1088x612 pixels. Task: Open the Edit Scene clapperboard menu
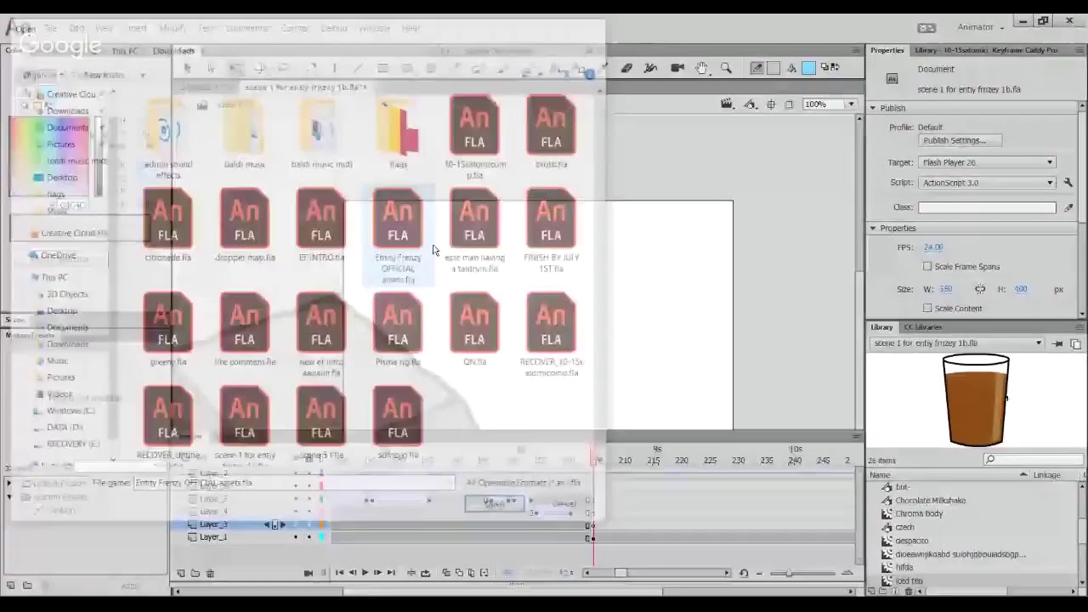727,104
